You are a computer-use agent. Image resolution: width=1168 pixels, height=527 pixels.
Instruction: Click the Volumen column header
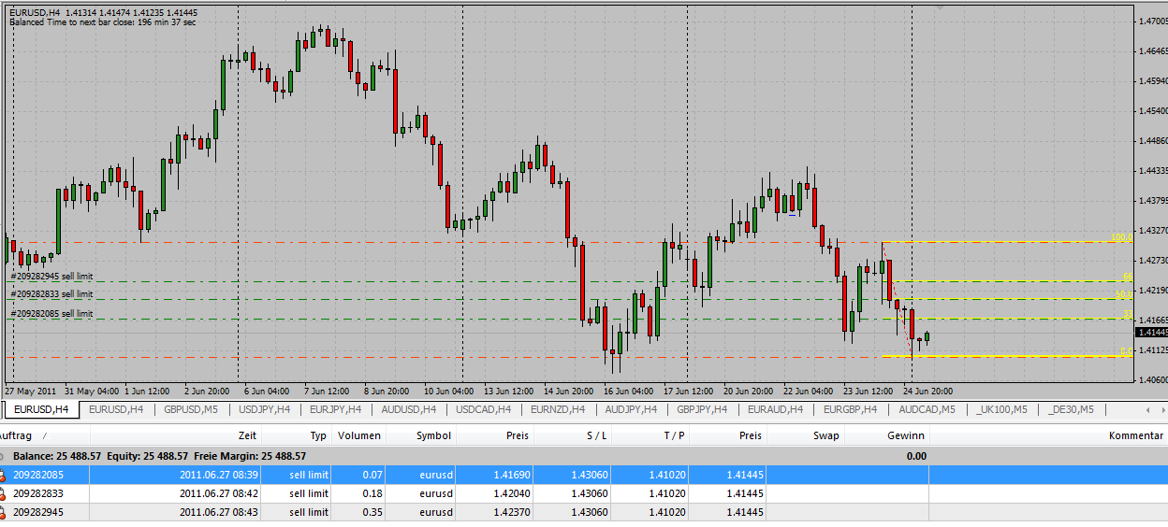[358, 435]
